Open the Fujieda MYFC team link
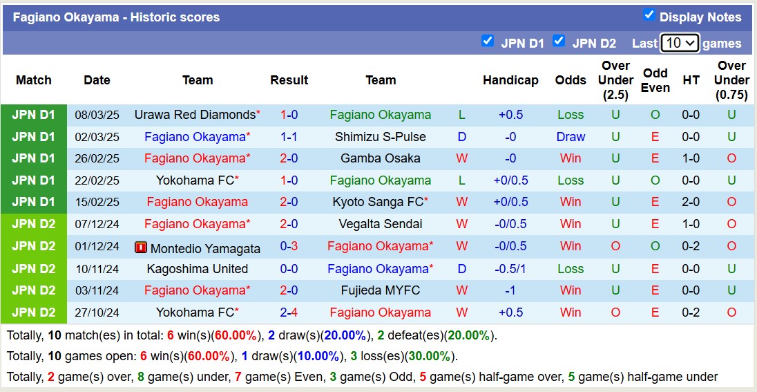This screenshot has width=757, height=392. point(381,290)
